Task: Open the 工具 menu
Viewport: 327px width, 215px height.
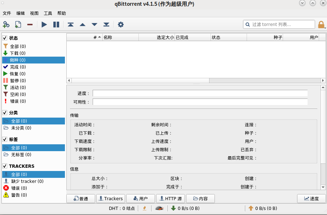Action: click(48, 13)
